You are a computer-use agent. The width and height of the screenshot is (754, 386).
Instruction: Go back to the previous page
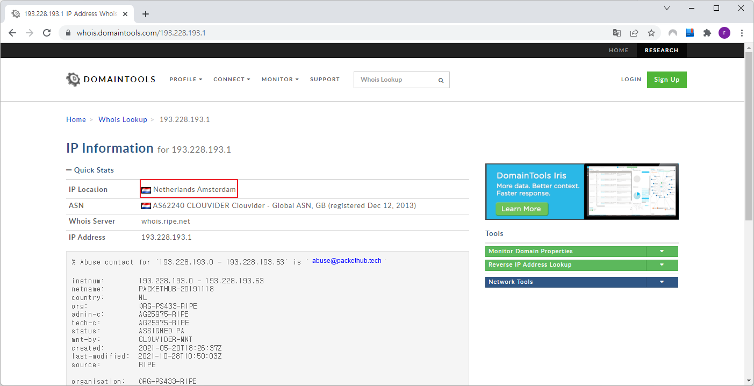[x=12, y=33]
